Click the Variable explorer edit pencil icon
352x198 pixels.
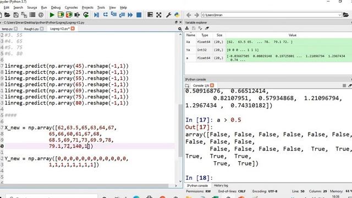click(x=200, y=28)
